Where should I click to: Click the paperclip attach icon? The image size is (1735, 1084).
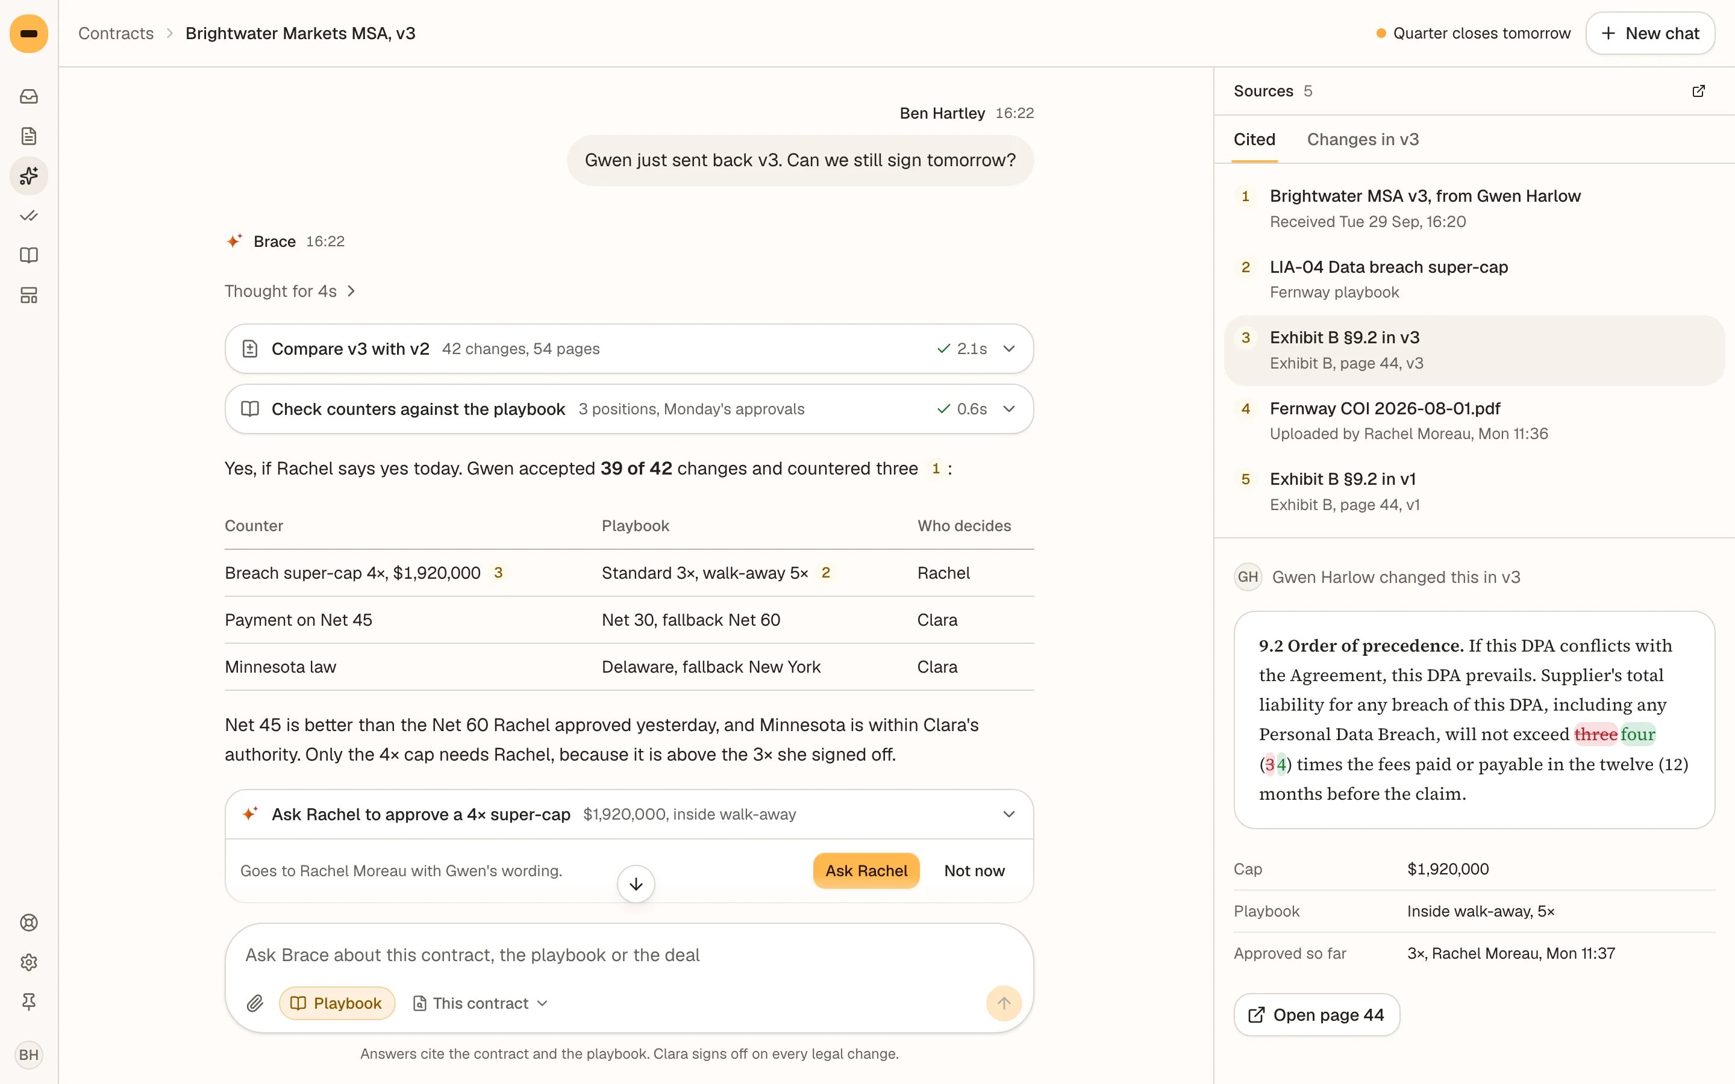[254, 1003]
